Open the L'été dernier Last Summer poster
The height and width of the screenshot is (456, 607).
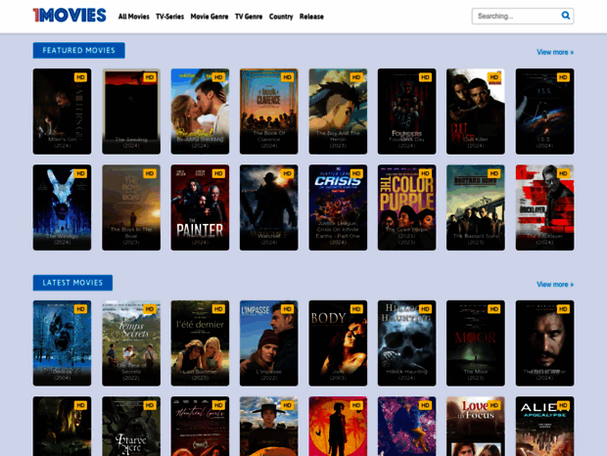[200, 343]
